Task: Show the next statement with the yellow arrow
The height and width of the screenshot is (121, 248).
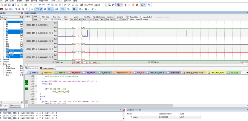Action: [32, 9]
